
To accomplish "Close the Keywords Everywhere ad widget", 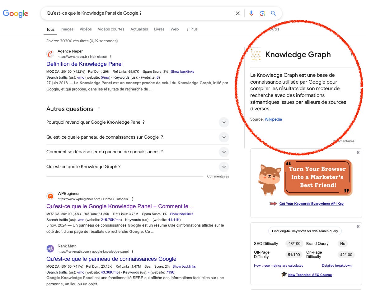I will coord(358,152).
